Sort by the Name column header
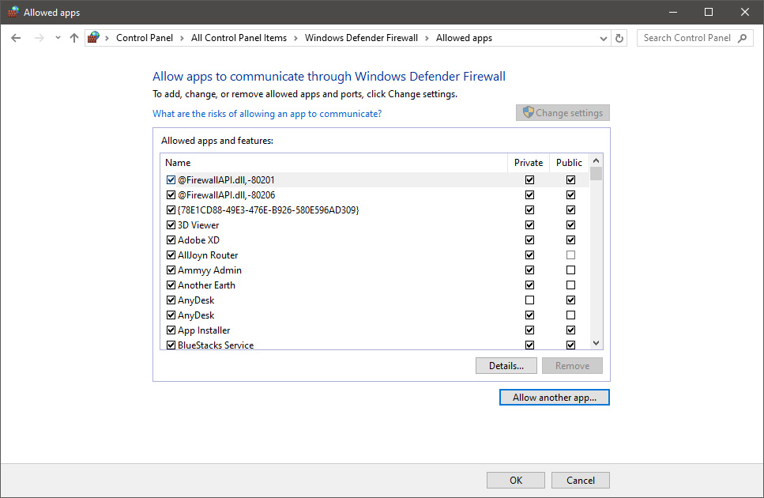This screenshot has width=764, height=498. 333,163
